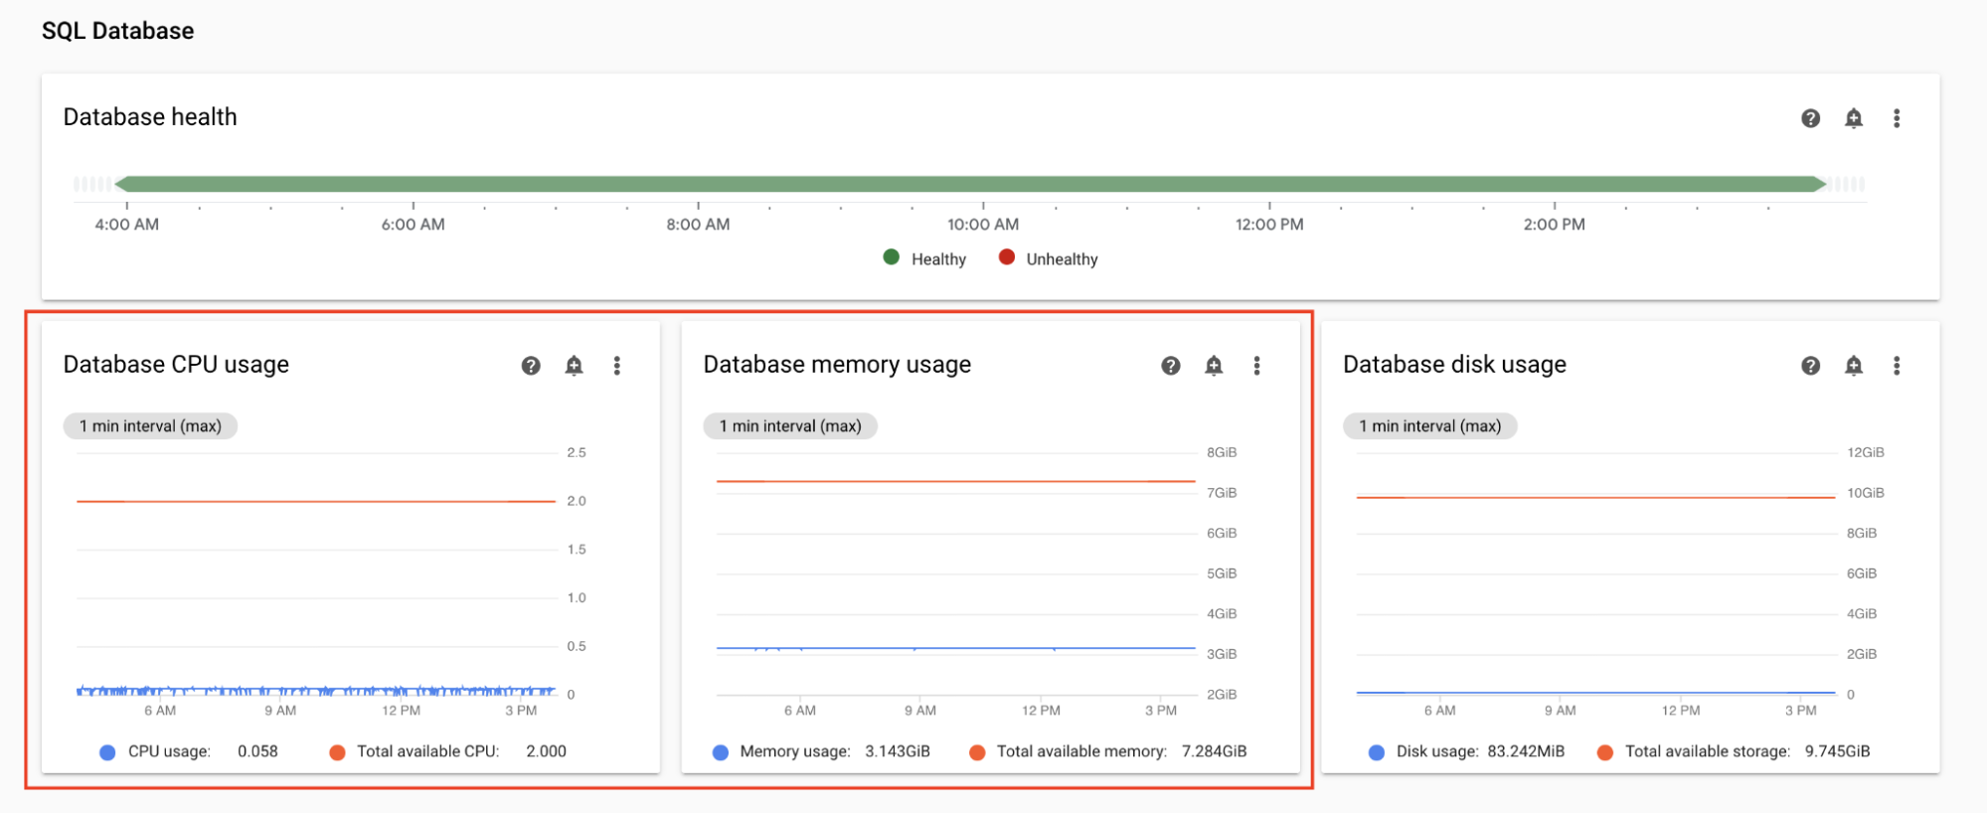Set alert on Database memory usage chart
The image size is (1987, 813).
click(1213, 366)
